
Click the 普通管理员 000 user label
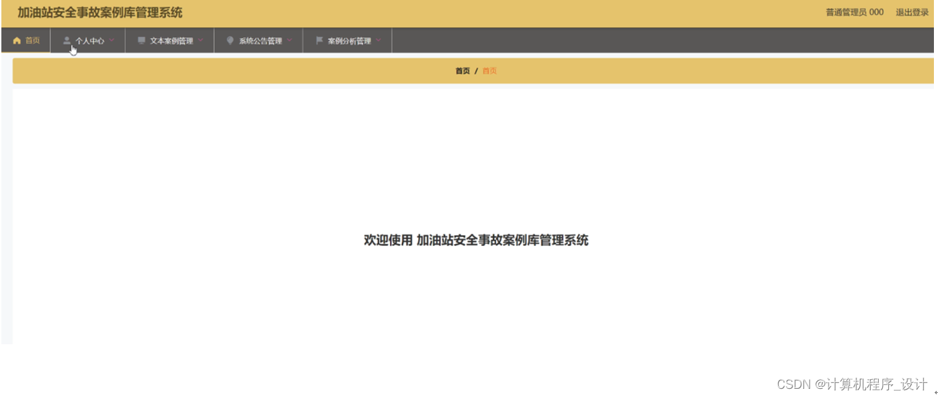tap(855, 12)
